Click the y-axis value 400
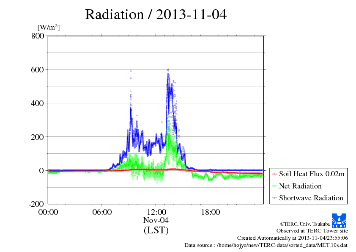 point(38,103)
